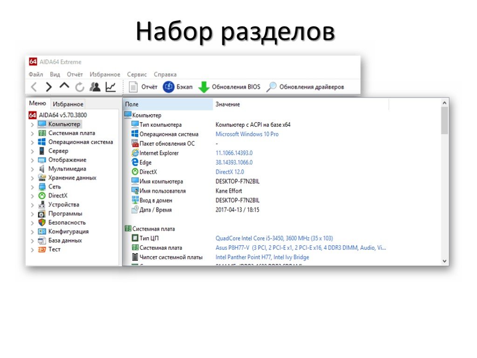The image size is (477, 358).
Task: Open the user manager icon in the toolbar
Action: tap(95, 87)
